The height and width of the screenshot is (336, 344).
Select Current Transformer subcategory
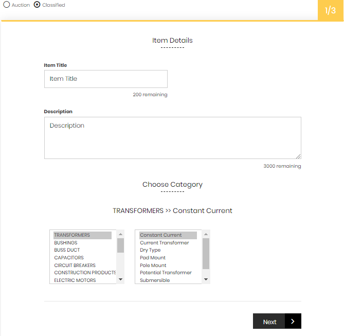click(168, 243)
